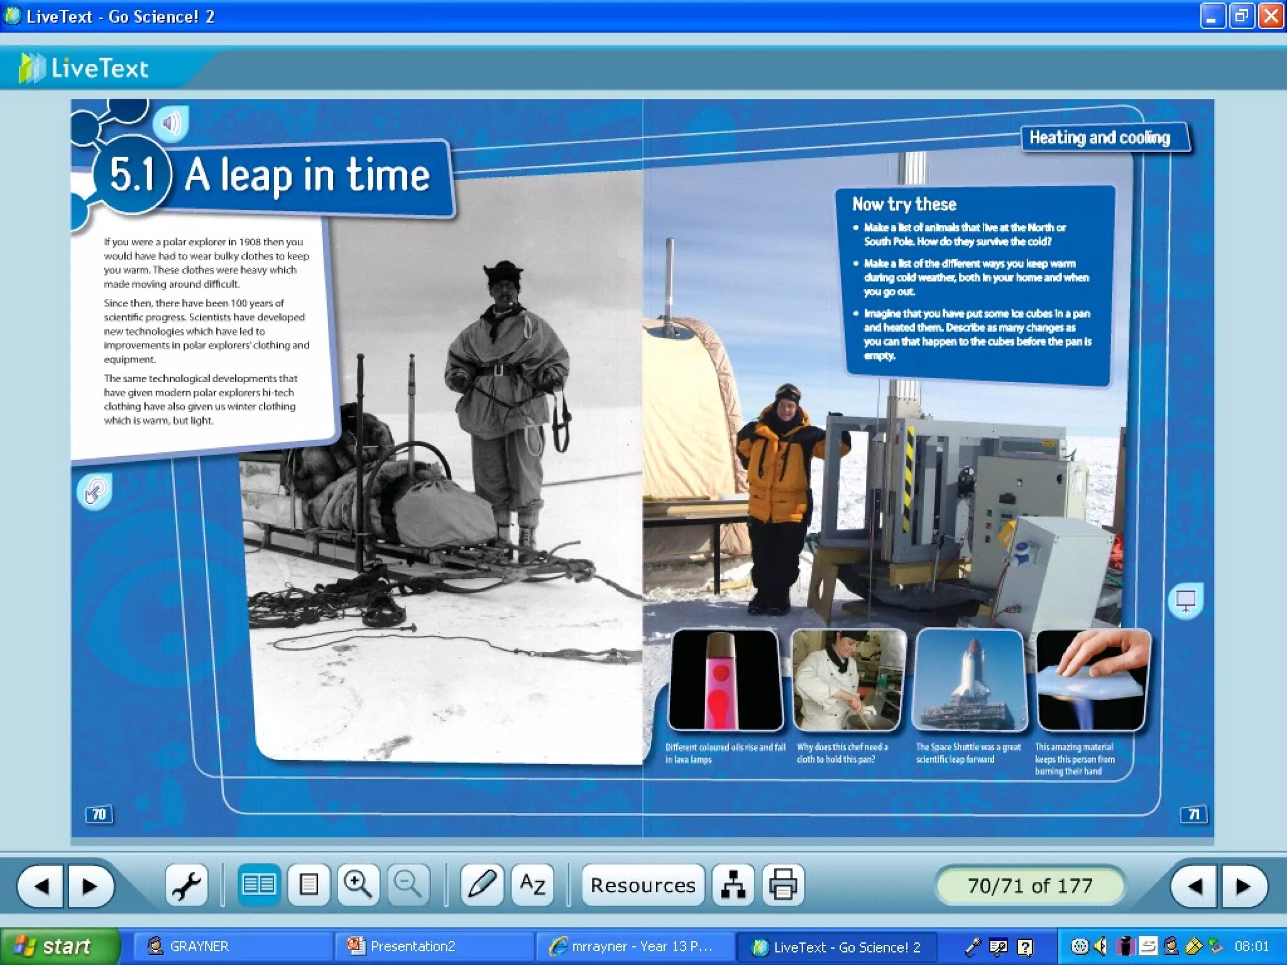Click the 70/71 of 177 page field
The height and width of the screenshot is (965, 1287).
point(1029,886)
